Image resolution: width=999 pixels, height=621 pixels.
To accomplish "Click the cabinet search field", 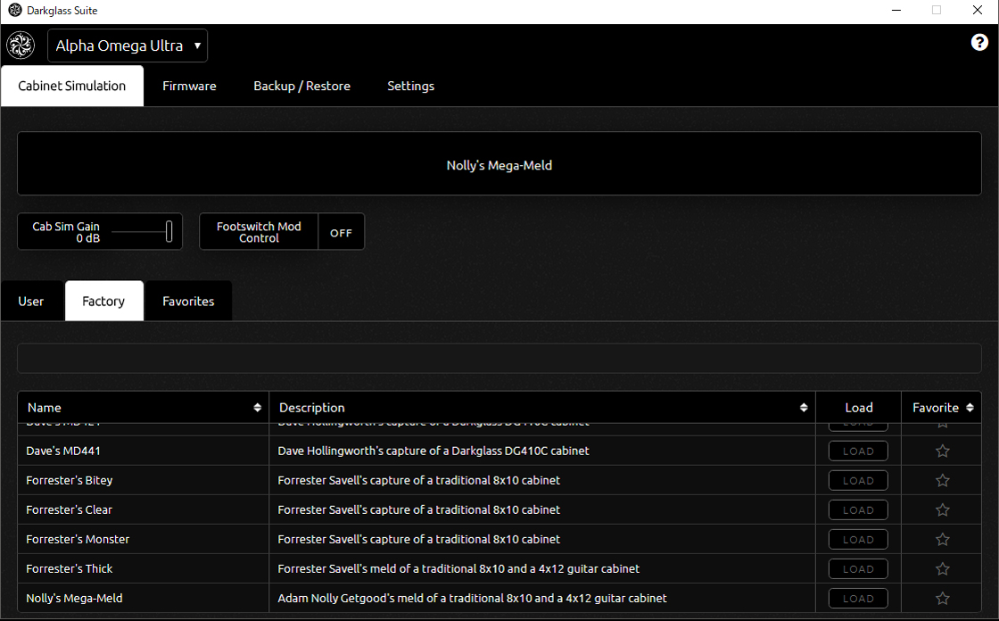I will point(499,359).
